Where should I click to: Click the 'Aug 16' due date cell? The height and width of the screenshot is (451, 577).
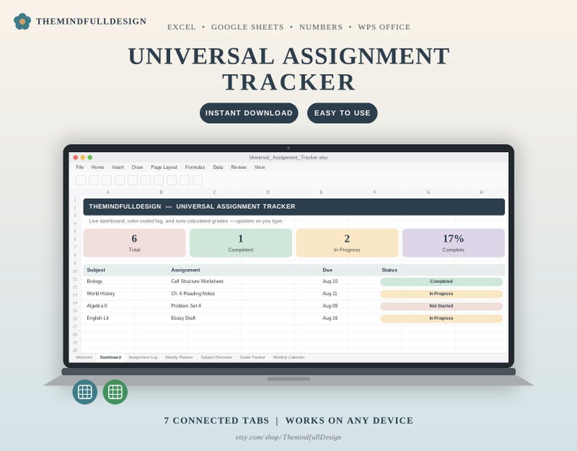coord(330,318)
